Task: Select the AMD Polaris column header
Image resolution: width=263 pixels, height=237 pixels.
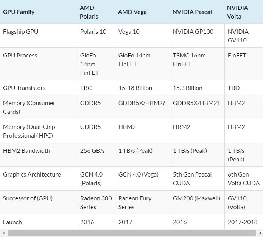Action: point(89,12)
